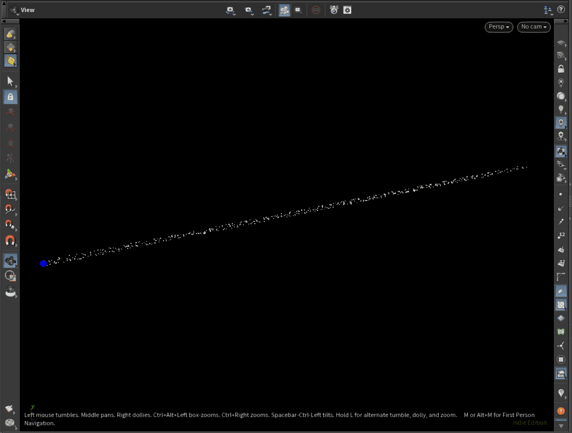
Task: Open the Persp viewport dropdown
Action: coord(498,27)
